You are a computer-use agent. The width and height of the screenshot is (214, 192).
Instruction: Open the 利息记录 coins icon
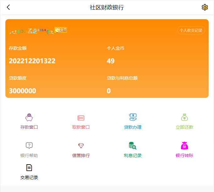pyautogui.click(x=133, y=146)
